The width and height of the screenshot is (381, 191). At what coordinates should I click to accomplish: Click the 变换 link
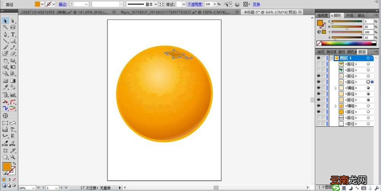256,4
